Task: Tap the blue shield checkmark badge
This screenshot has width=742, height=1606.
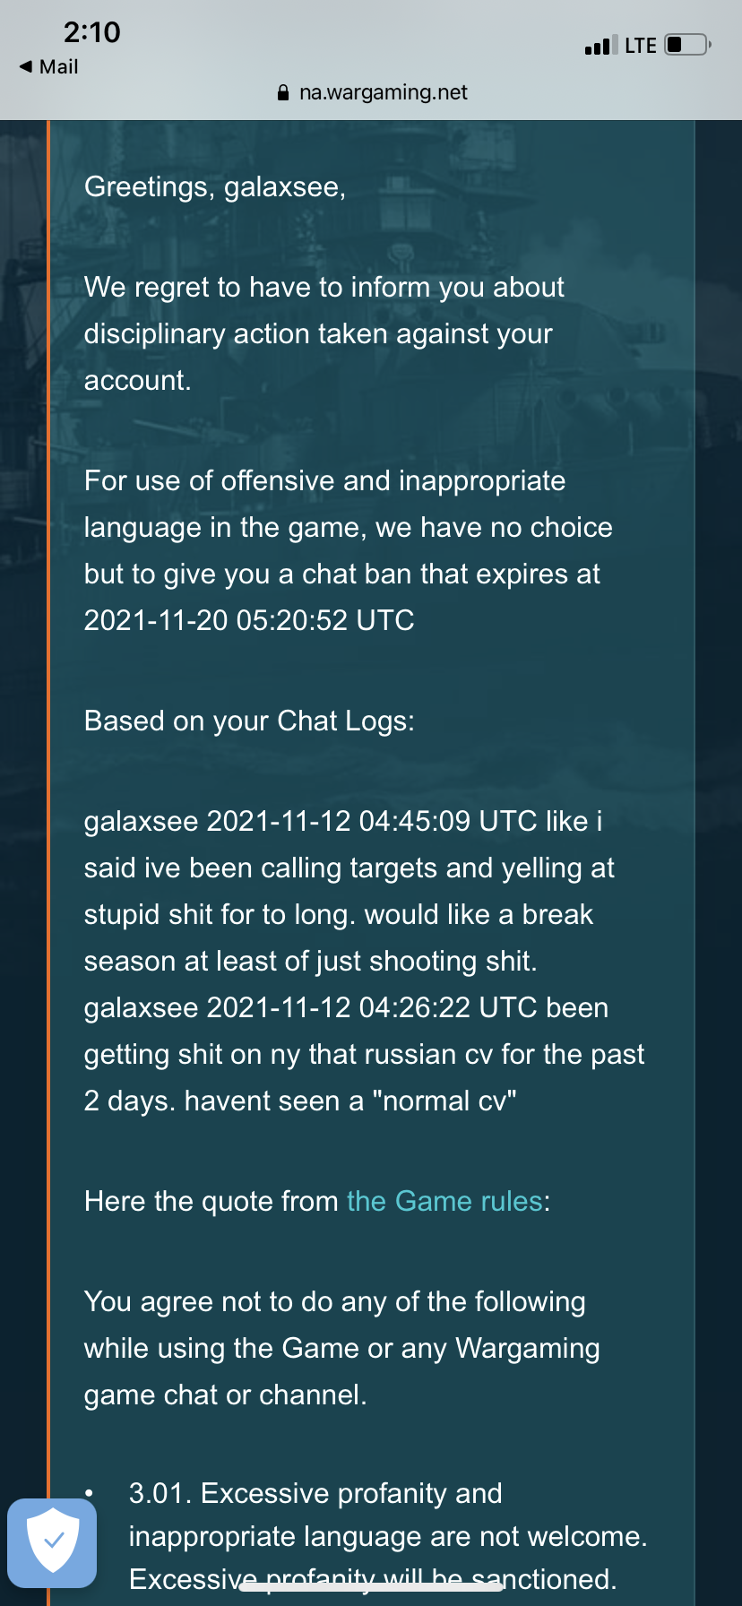Action: pos(53,1542)
